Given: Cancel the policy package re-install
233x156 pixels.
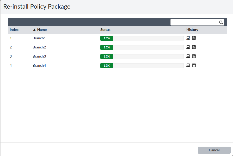Looking at the screenshot, I should click(214, 150).
